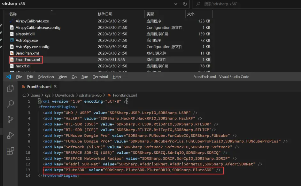Image resolution: width=301 pixels, height=186 pixels.
Task: Open the Terminal menu in VS Code
Action: pos(100,77)
